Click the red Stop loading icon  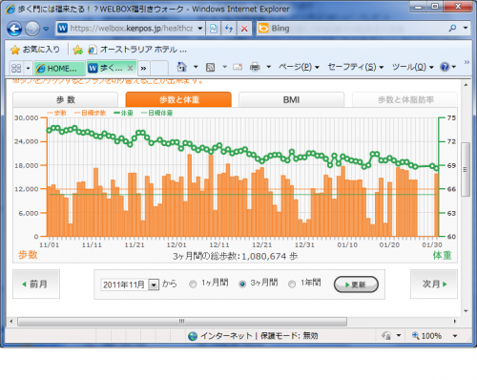tap(244, 29)
